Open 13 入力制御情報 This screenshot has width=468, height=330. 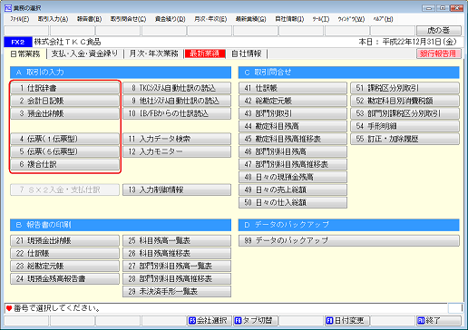pyautogui.click(x=177, y=189)
